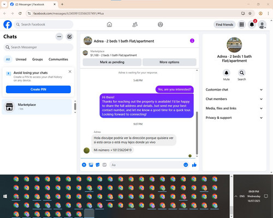Screen dimensions: 273x218
Task: Expand Privacy & support section
Action: pos(234,118)
